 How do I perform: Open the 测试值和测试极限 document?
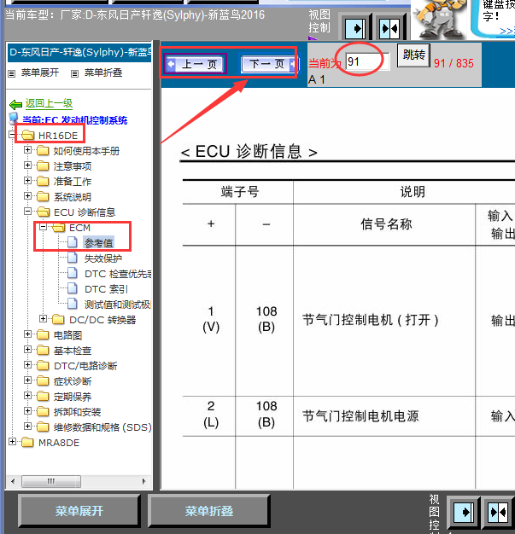click(118, 305)
